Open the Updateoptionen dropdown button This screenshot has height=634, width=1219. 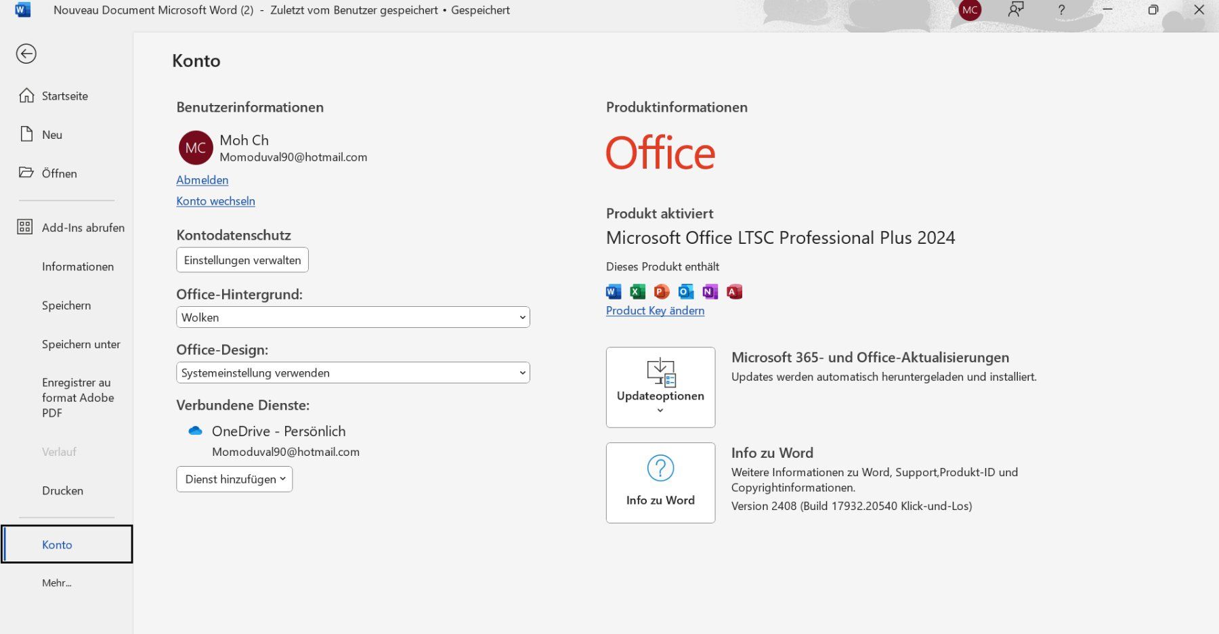660,387
